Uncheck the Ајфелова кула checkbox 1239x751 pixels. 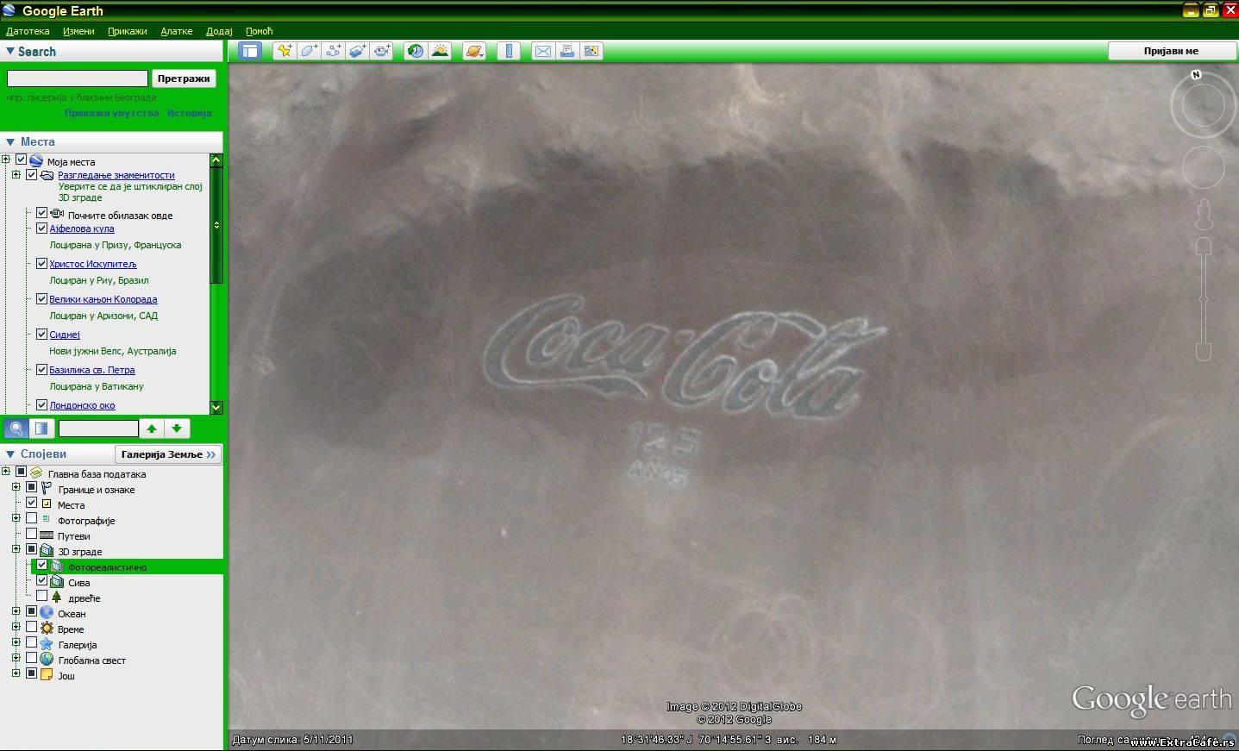coord(41,228)
